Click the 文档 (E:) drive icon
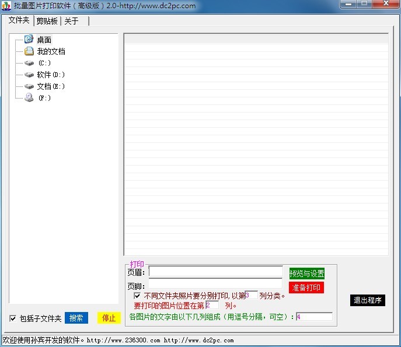Viewport: 401px width, 347px height. (x=29, y=86)
